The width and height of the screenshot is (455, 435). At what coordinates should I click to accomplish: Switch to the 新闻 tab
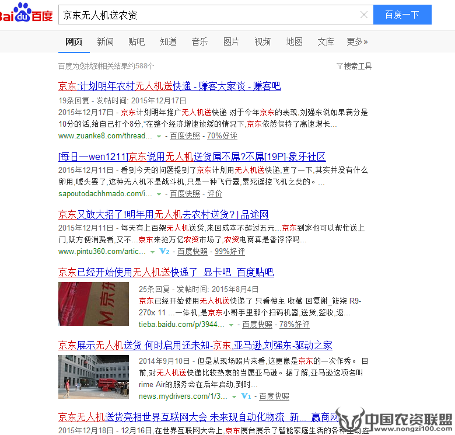[105, 41]
